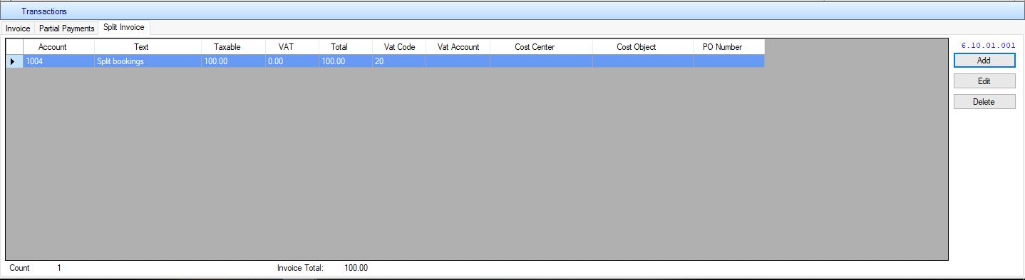This screenshot has width=1025, height=280.
Task: Open the Invoice tab
Action: [18, 28]
